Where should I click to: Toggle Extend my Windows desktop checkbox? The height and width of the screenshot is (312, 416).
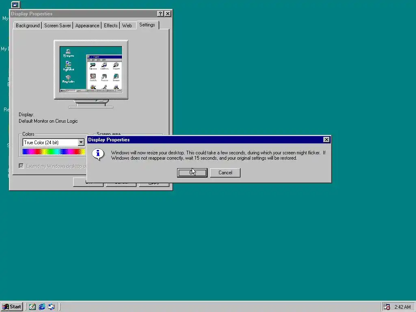(x=21, y=166)
